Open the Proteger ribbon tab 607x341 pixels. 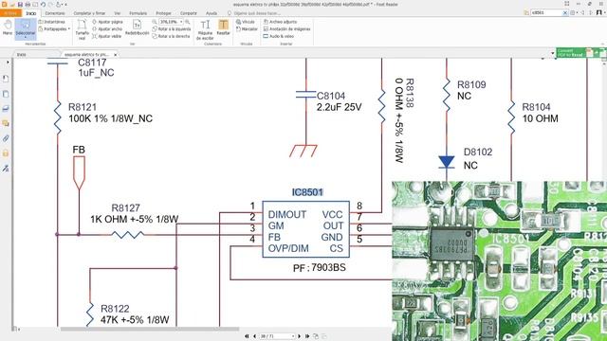(163, 13)
